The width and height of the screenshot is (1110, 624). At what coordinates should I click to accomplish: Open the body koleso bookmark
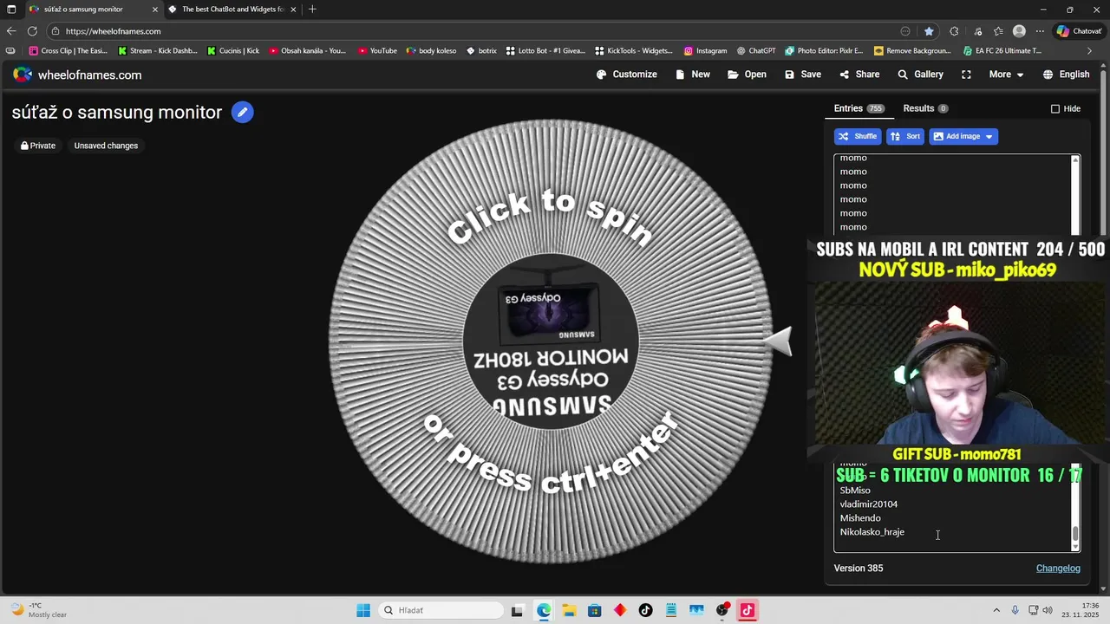click(x=431, y=51)
